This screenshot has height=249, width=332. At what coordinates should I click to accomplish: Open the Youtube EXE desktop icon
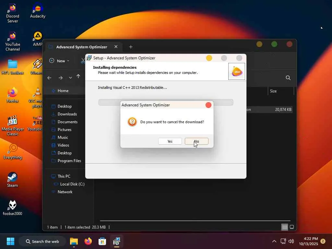click(35, 124)
